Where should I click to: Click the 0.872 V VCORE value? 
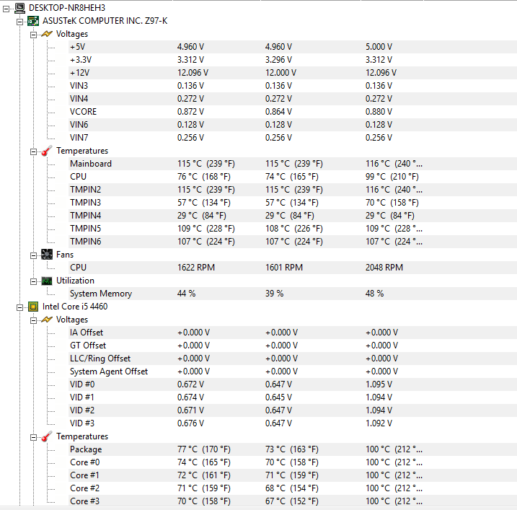(190, 112)
